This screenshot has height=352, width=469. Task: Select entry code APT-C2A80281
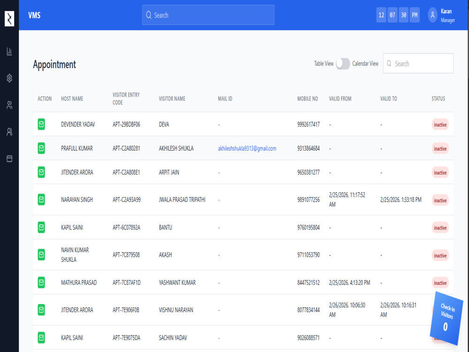point(126,148)
